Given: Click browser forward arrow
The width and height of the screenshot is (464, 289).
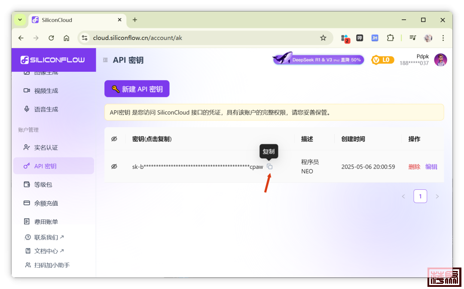Looking at the screenshot, I should tap(36, 38).
